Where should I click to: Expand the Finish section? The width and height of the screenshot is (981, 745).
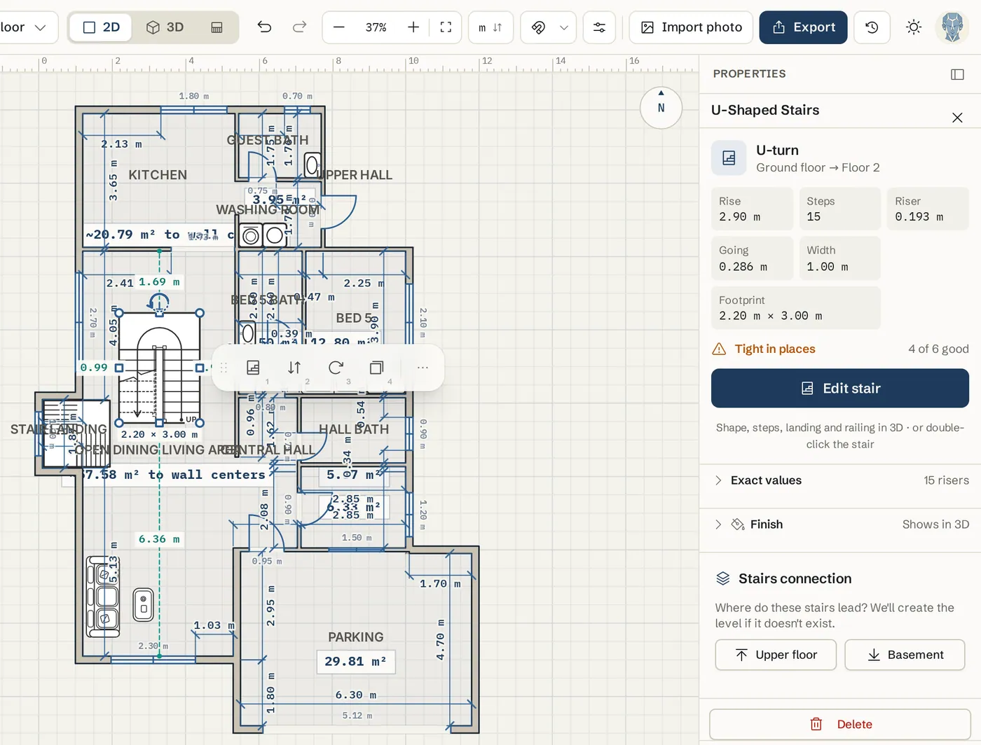(x=840, y=524)
